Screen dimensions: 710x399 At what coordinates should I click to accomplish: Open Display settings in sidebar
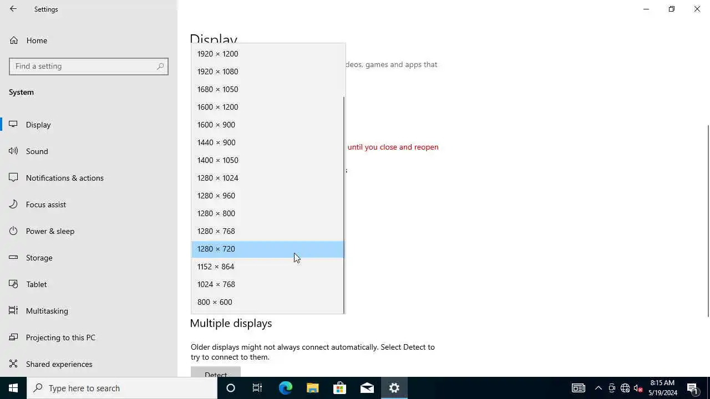[89, 125]
